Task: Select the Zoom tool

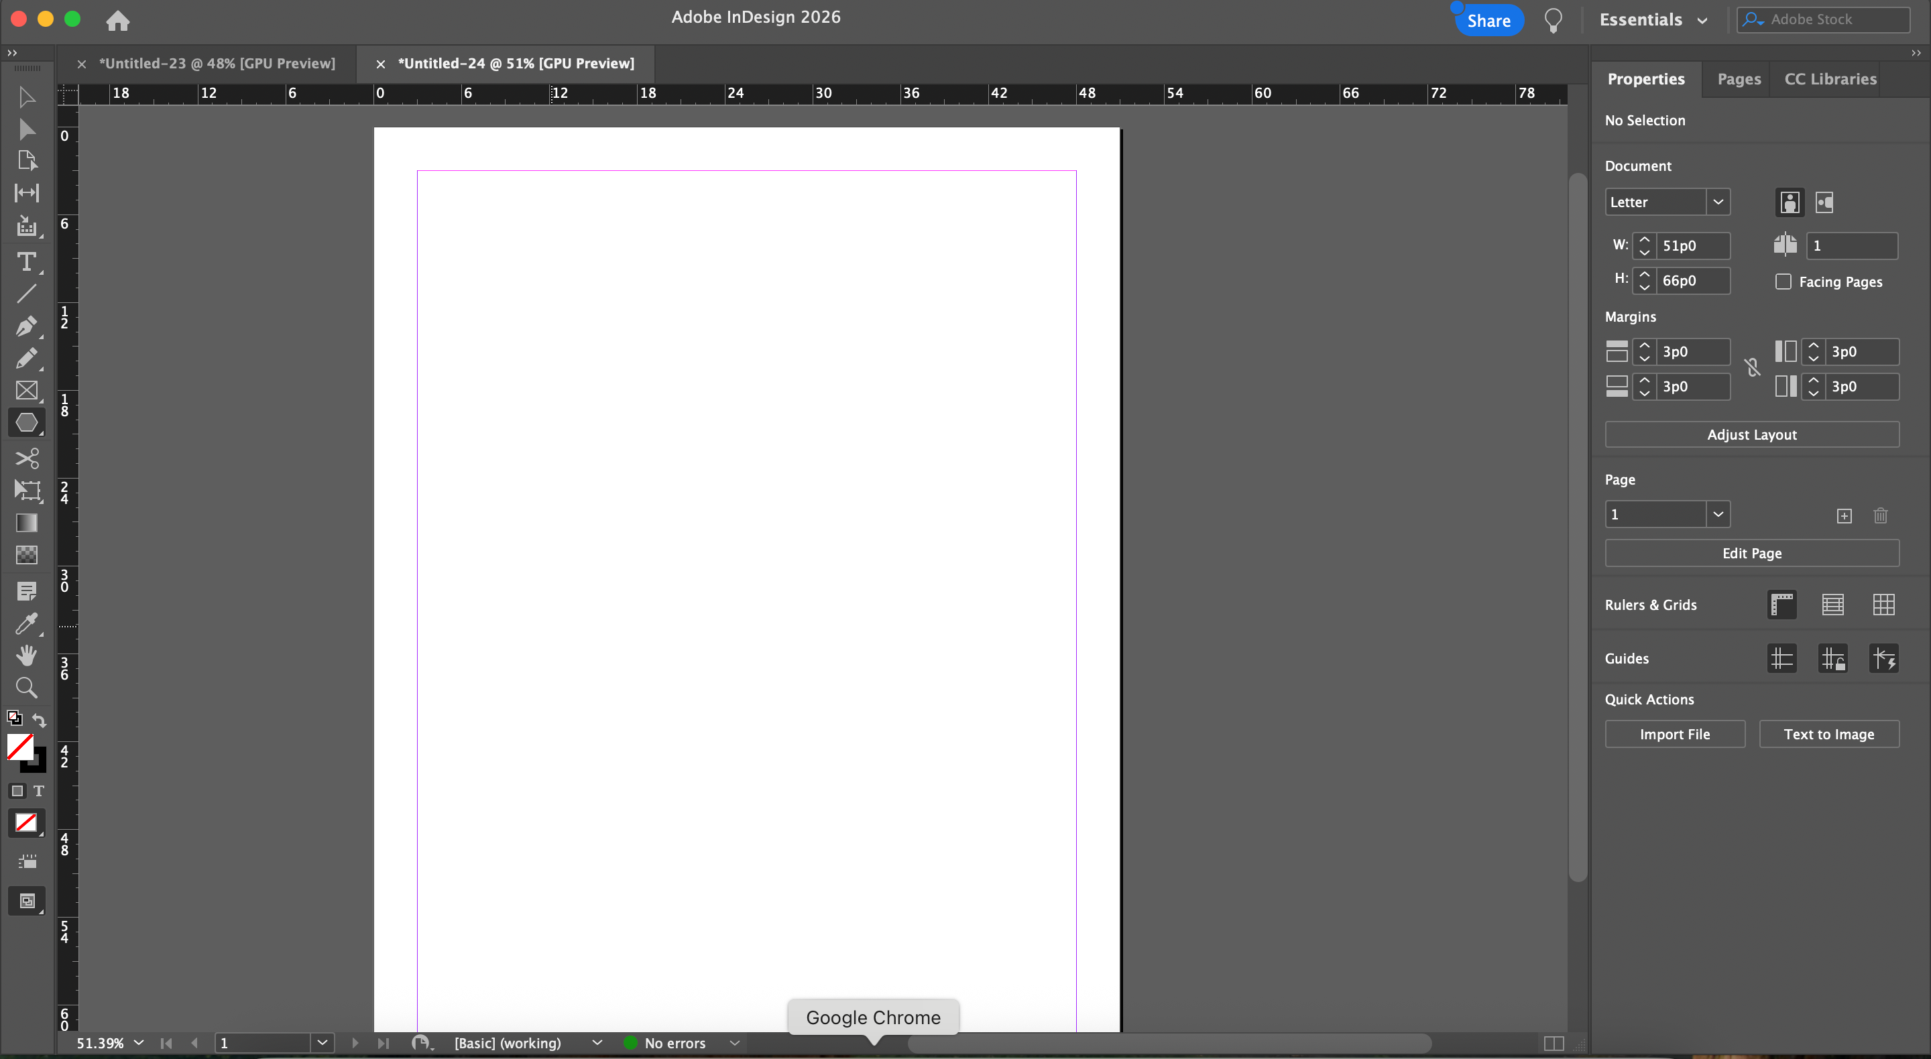Action: tap(26, 687)
